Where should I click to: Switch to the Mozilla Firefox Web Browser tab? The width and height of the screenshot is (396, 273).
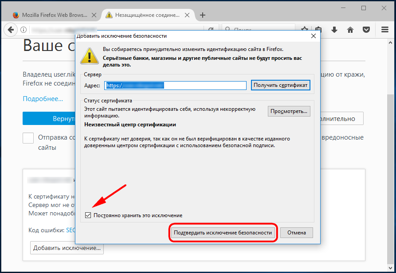click(x=55, y=15)
